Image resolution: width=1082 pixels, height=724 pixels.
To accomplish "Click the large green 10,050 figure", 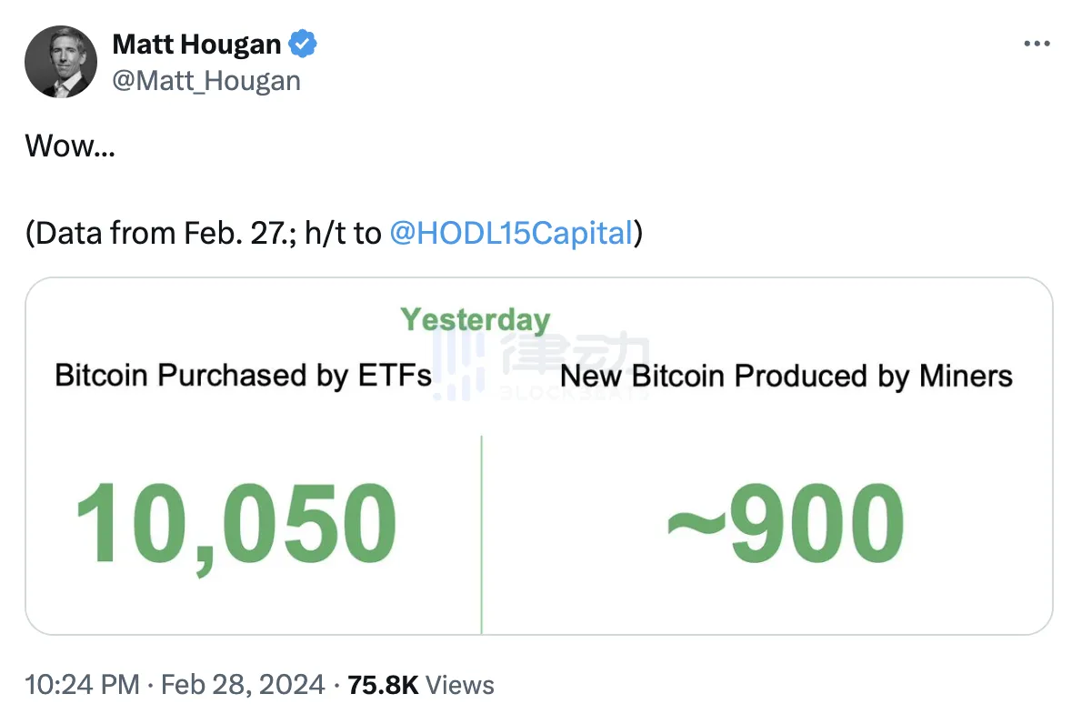I will (x=235, y=525).
